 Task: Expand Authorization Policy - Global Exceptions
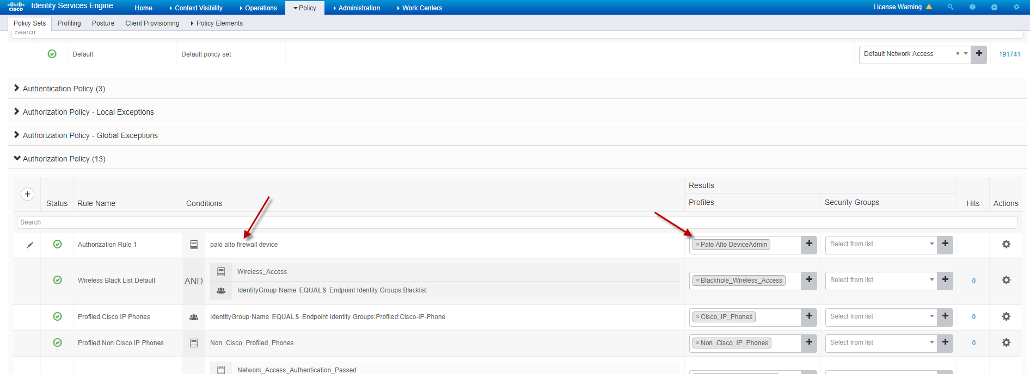(x=17, y=135)
